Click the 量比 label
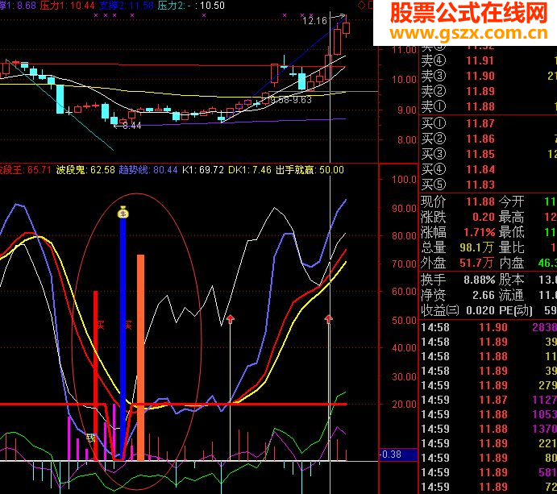This screenshot has height=494, width=557. [512, 247]
